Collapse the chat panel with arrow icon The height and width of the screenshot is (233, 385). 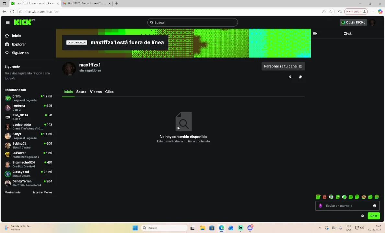315,34
